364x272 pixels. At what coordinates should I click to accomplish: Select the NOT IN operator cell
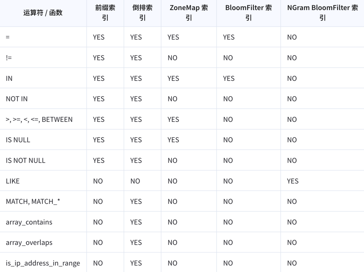click(17, 99)
